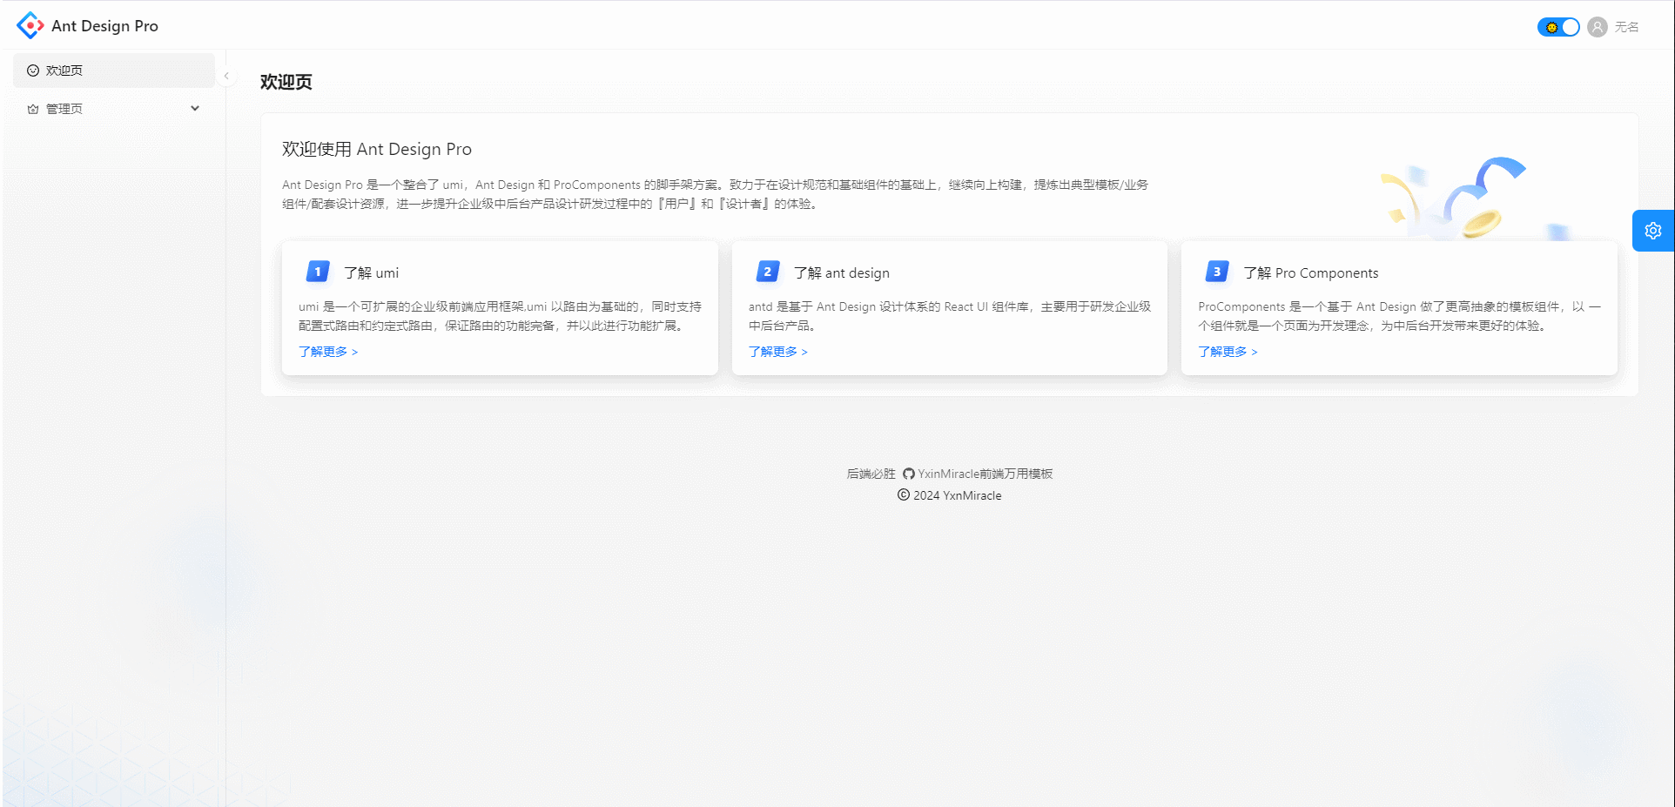Viewport: 1675px width, 807px height.
Task: Open the 后端必胜 footer link
Action: 871,474
